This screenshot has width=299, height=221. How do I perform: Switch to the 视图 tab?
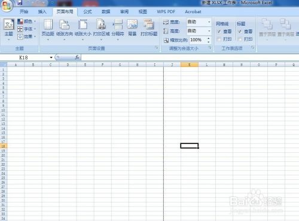142,12
